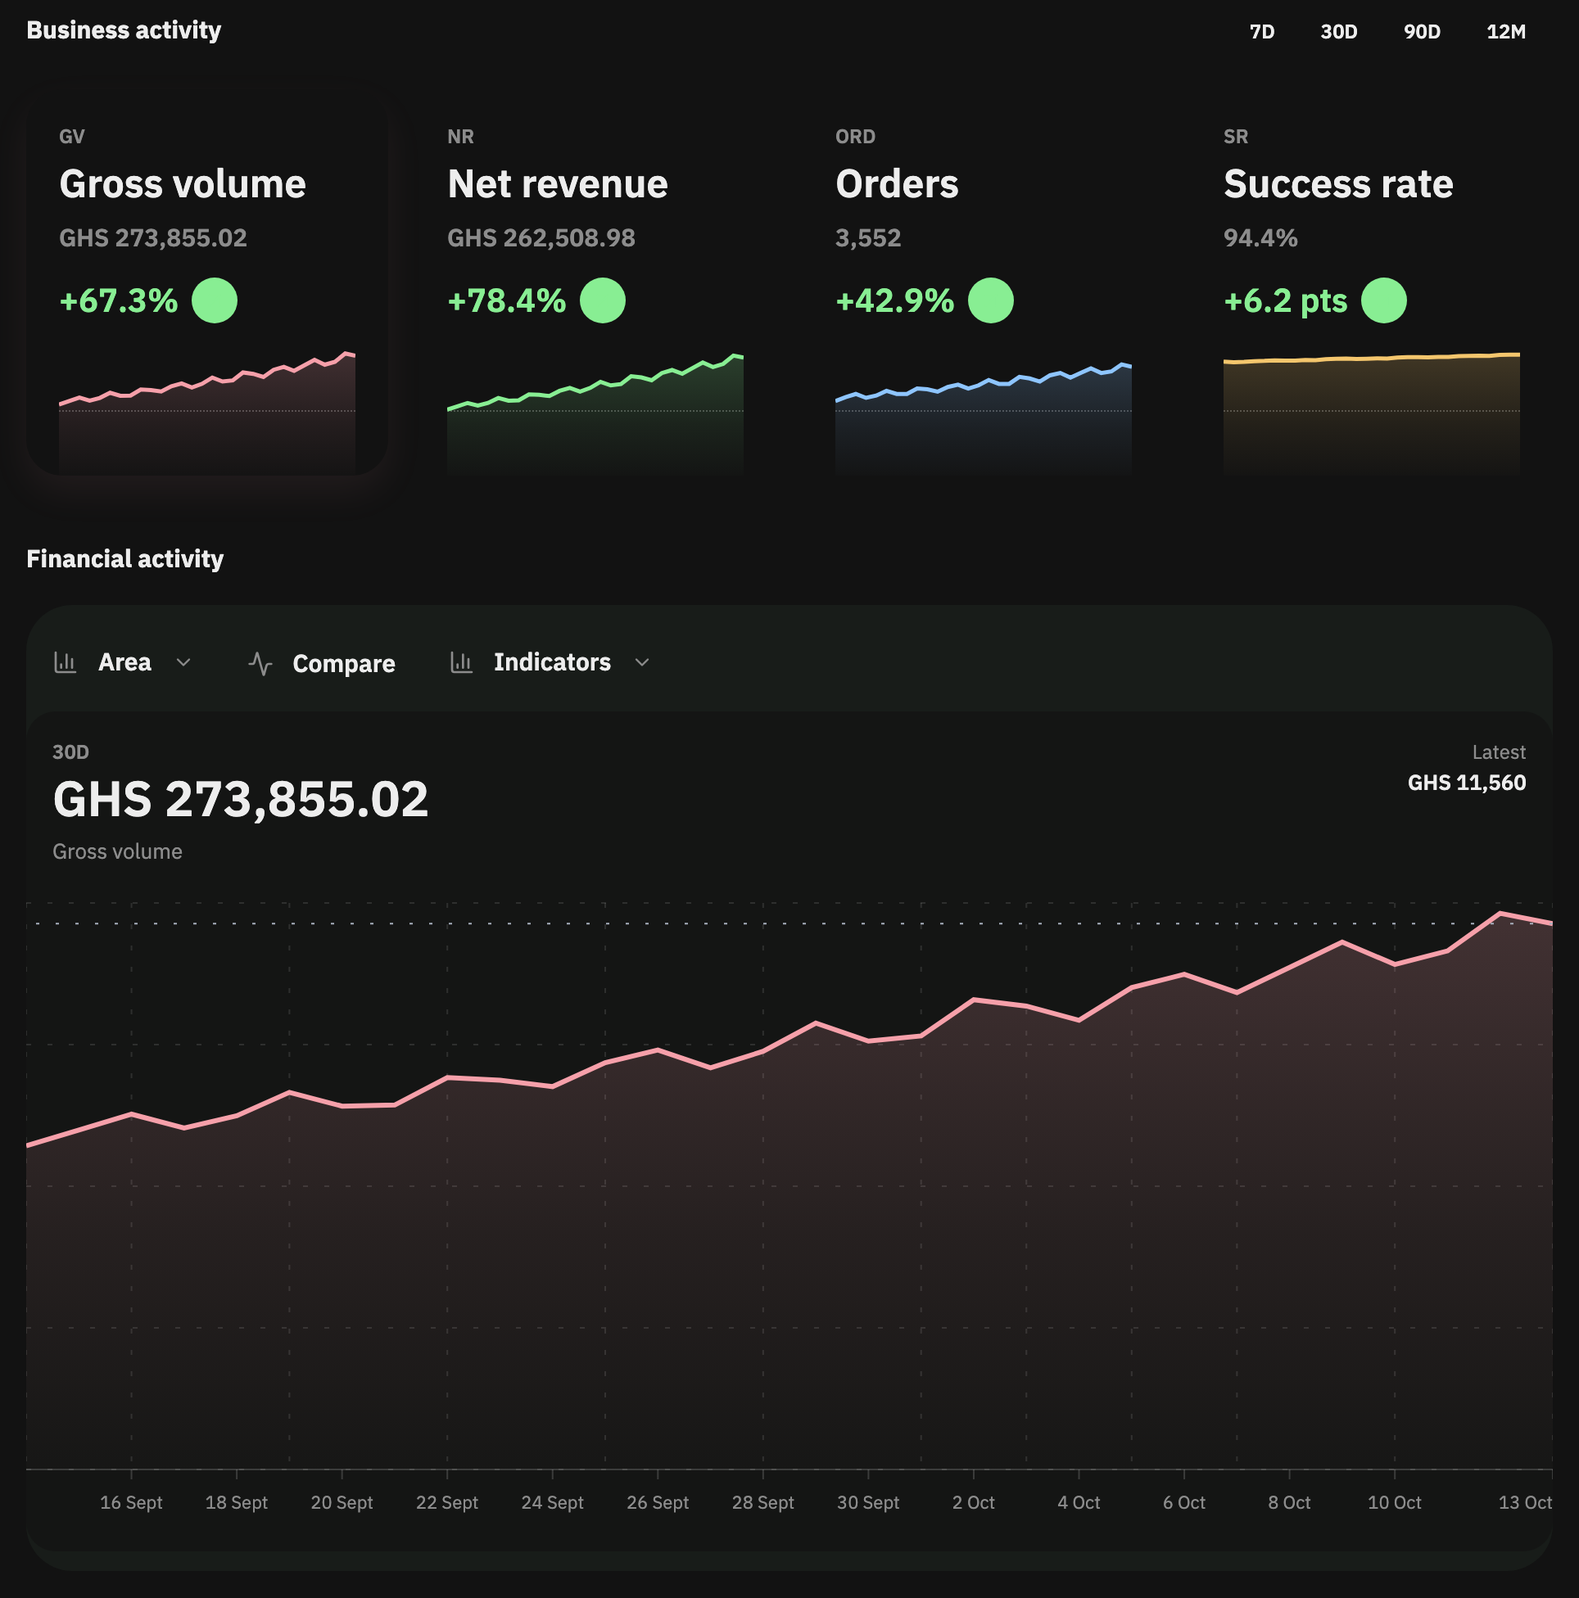Click the 16 Sept axis label
Screen dimensions: 1579x1598
coord(131,1503)
